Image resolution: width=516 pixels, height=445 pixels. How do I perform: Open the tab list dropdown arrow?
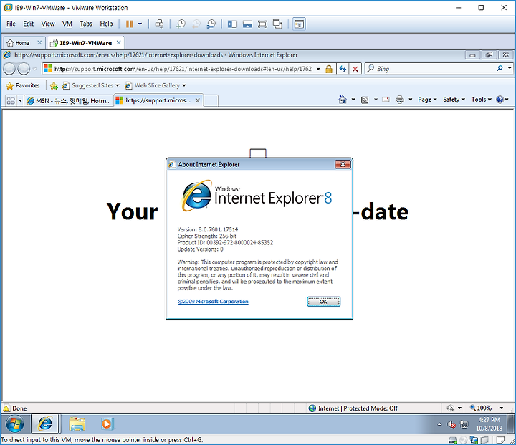(20, 101)
